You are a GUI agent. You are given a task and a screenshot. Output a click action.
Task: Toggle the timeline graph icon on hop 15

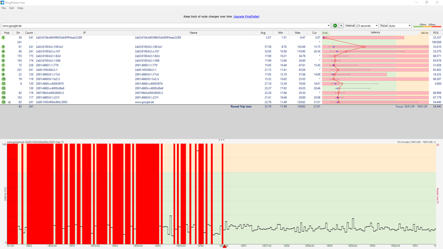9,102
